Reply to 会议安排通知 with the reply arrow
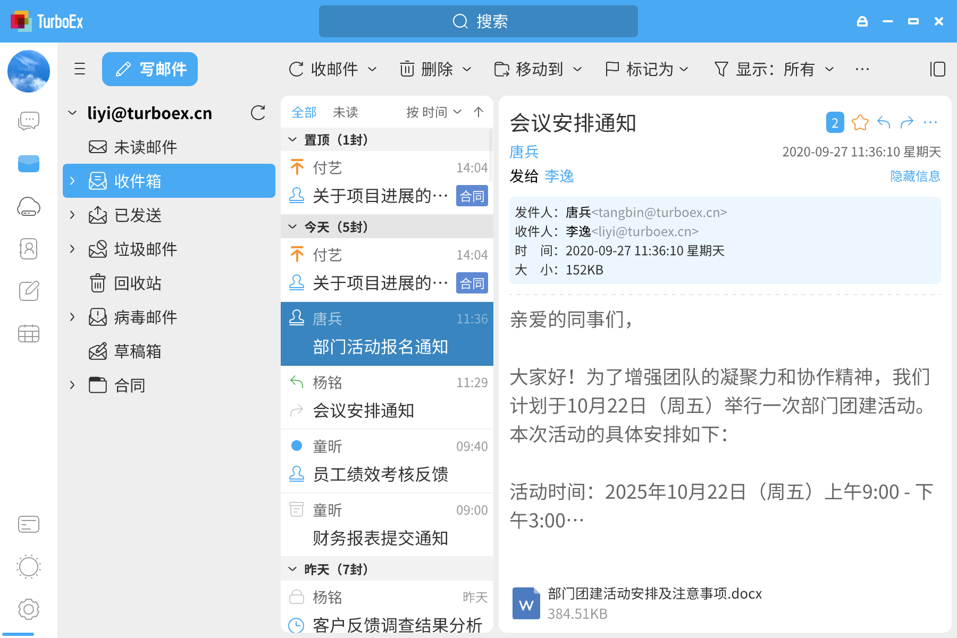Viewport: 957px width, 638px height. point(884,122)
